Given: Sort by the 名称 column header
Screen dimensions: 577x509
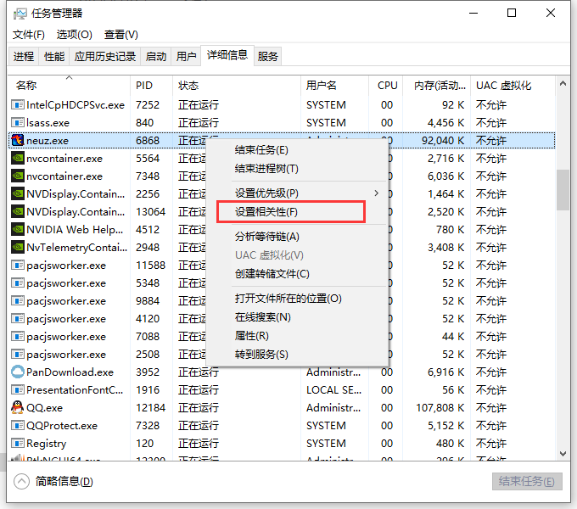Looking at the screenshot, I should point(69,86).
